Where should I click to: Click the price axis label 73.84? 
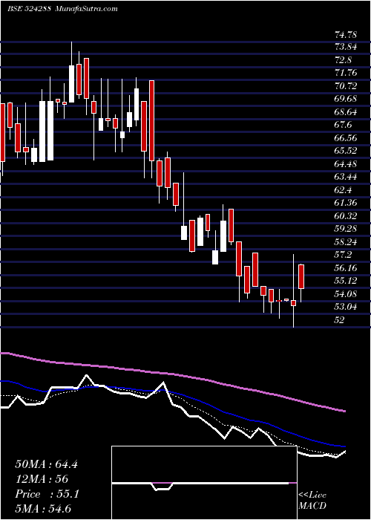(x=347, y=48)
